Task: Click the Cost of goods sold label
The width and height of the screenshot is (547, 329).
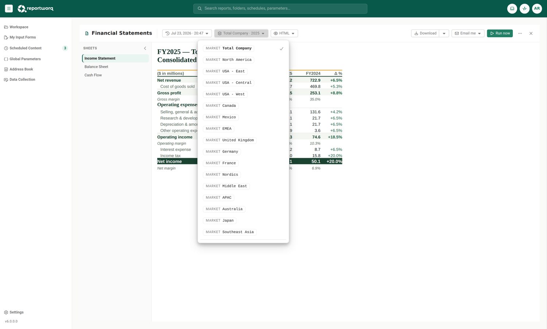Action: [x=177, y=86]
